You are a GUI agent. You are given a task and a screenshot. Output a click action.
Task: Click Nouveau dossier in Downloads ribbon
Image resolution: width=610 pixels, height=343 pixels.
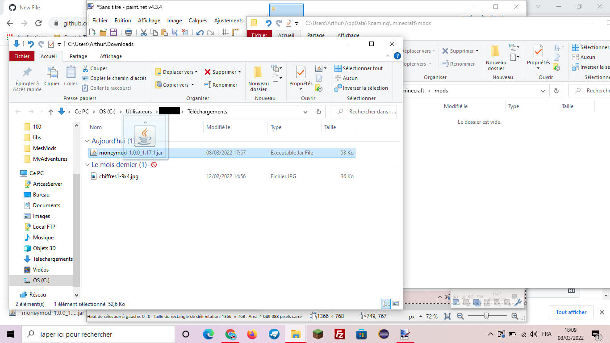259,79
